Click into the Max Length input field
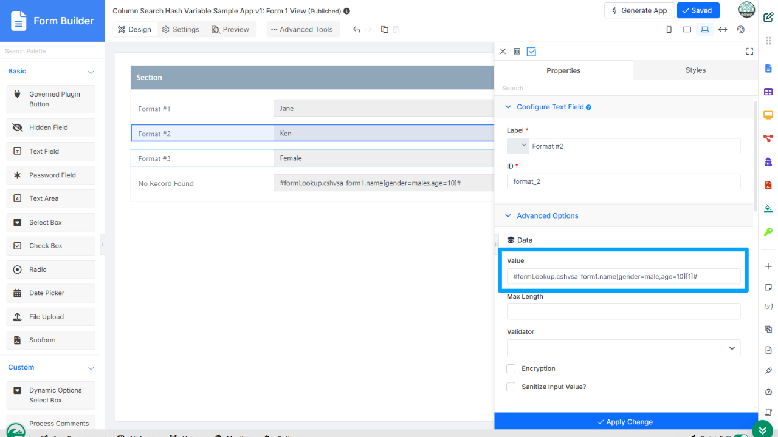The image size is (778, 437). click(x=624, y=312)
